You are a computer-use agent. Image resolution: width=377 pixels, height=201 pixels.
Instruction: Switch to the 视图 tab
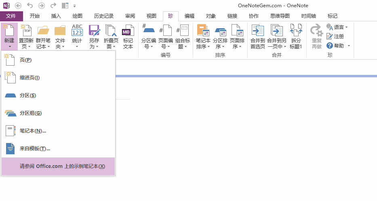point(152,16)
